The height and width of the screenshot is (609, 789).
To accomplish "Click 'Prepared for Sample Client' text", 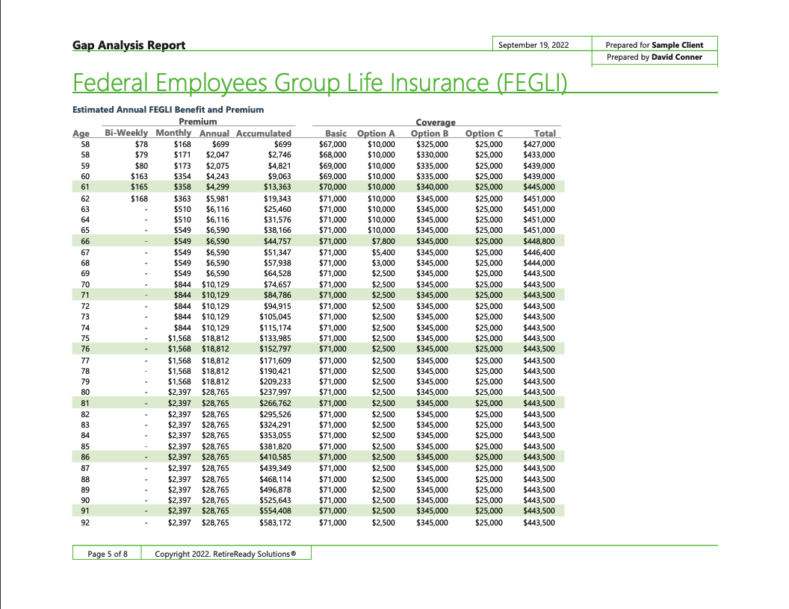I will coord(655,45).
